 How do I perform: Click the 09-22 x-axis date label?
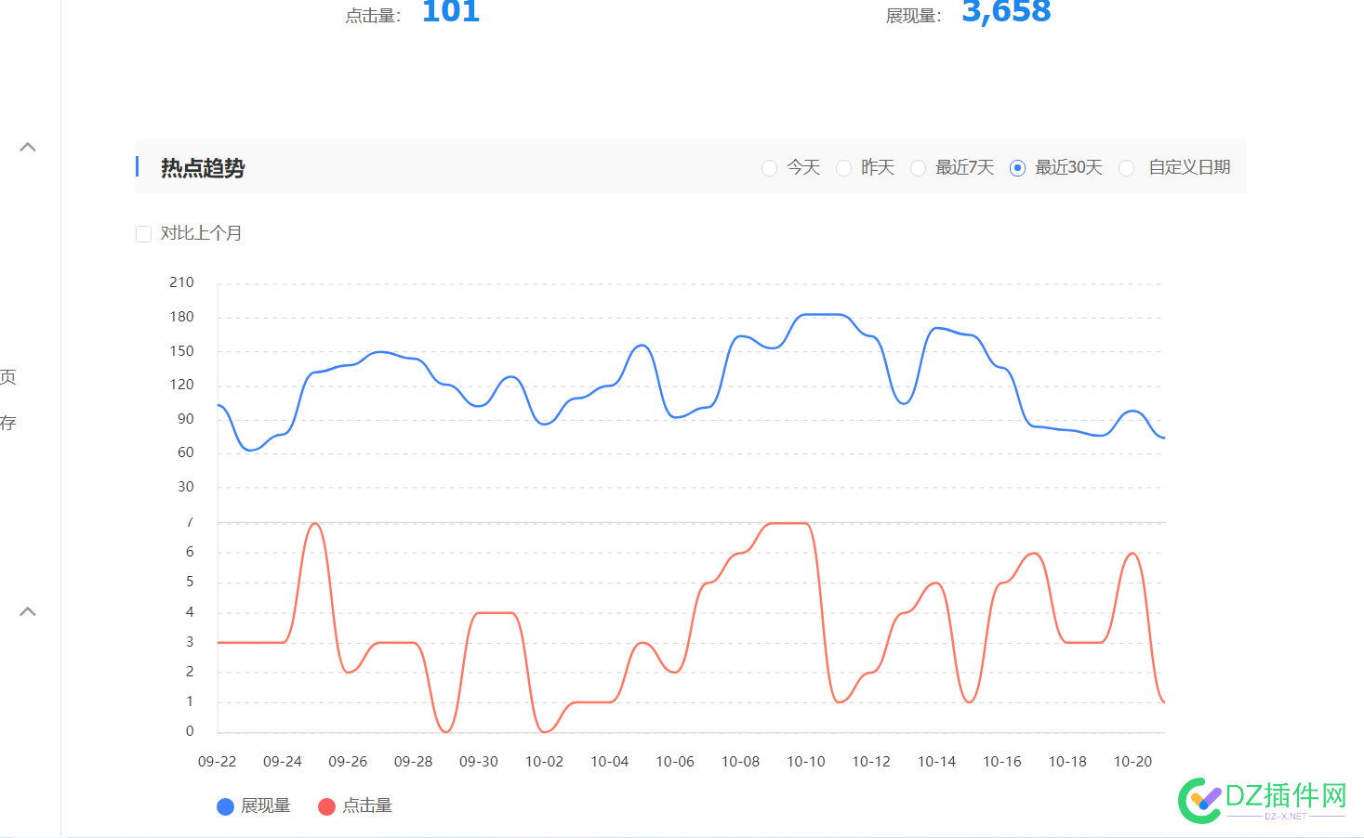coord(217,762)
